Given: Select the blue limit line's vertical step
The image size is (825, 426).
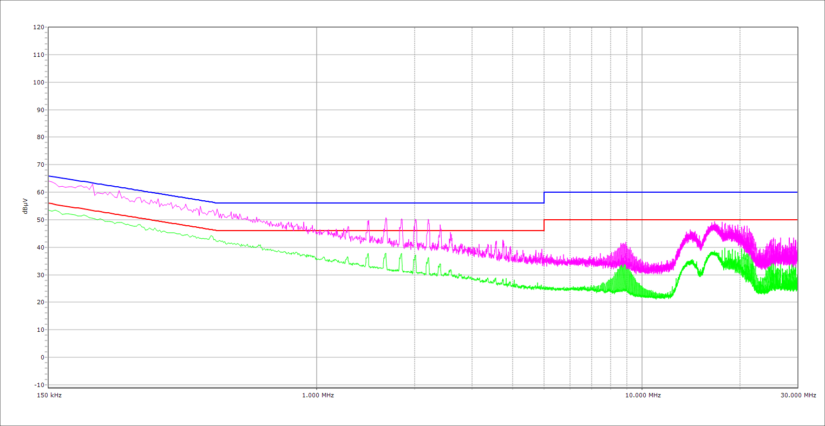Looking at the screenshot, I should [544, 198].
